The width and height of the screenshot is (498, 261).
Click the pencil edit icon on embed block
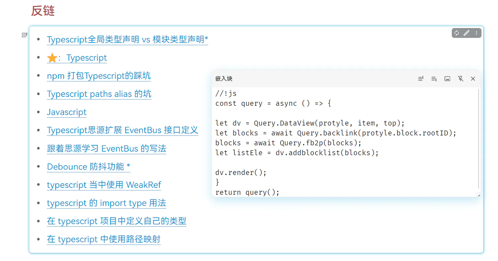[466, 33]
